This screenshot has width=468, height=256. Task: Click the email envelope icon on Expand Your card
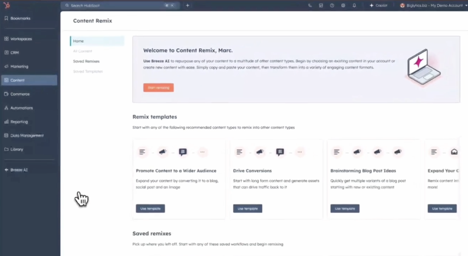pyautogui.click(x=454, y=152)
